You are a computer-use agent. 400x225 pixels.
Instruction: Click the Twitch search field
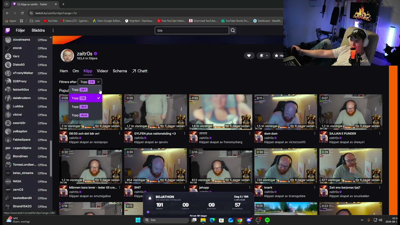(x=192, y=30)
